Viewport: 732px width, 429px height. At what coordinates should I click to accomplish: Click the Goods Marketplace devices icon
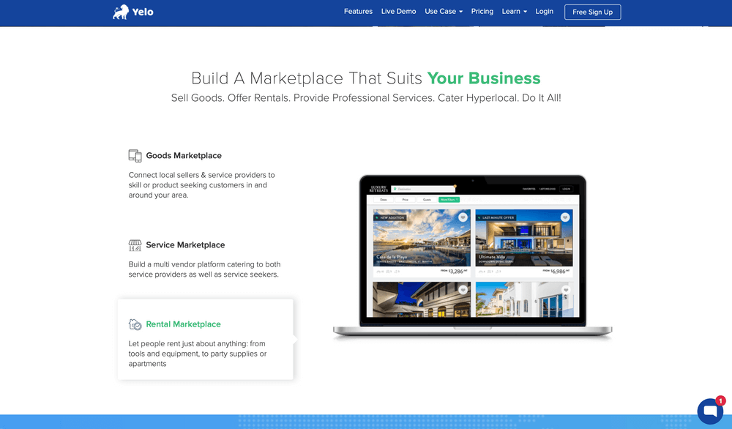coord(135,156)
